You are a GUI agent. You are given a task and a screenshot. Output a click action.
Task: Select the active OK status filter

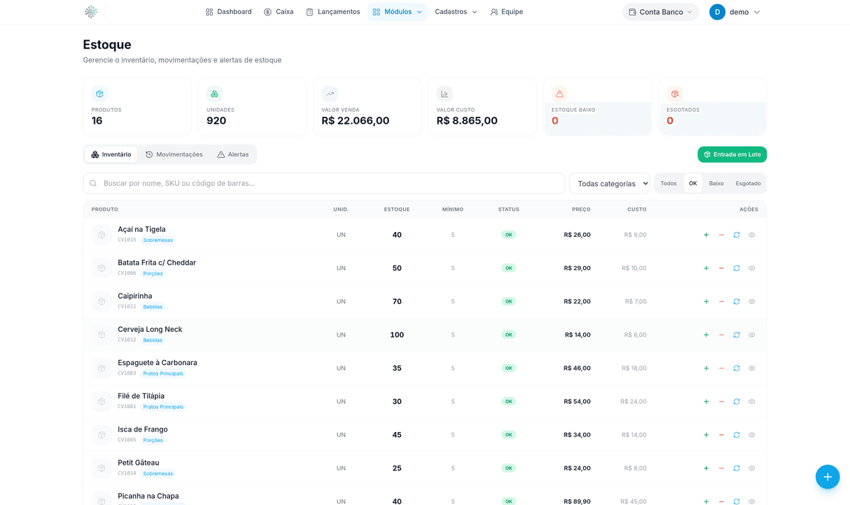tap(693, 183)
